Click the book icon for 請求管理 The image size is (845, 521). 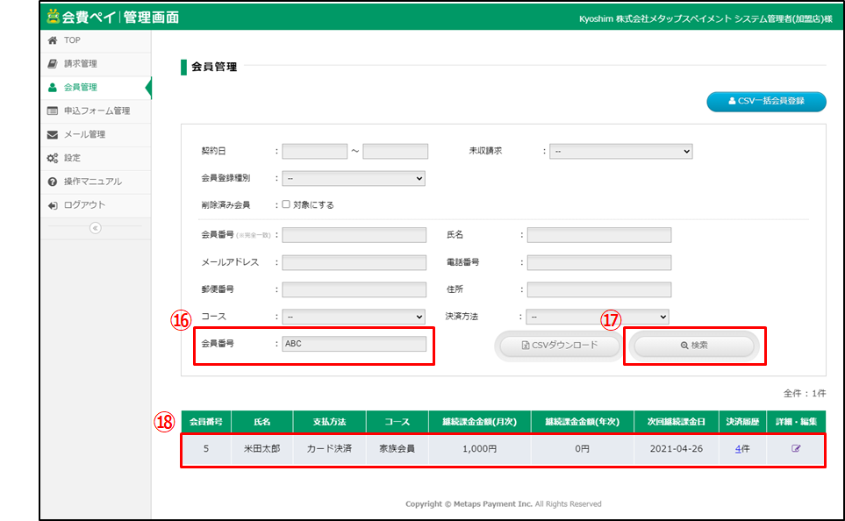(x=53, y=64)
